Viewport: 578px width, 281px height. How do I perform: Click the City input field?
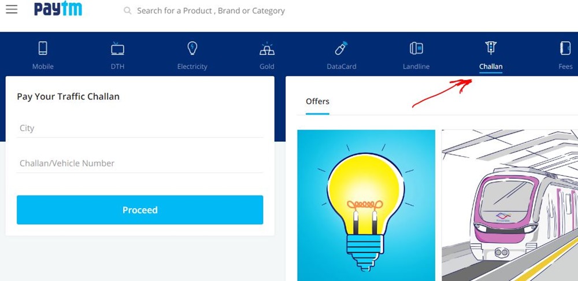coord(140,128)
